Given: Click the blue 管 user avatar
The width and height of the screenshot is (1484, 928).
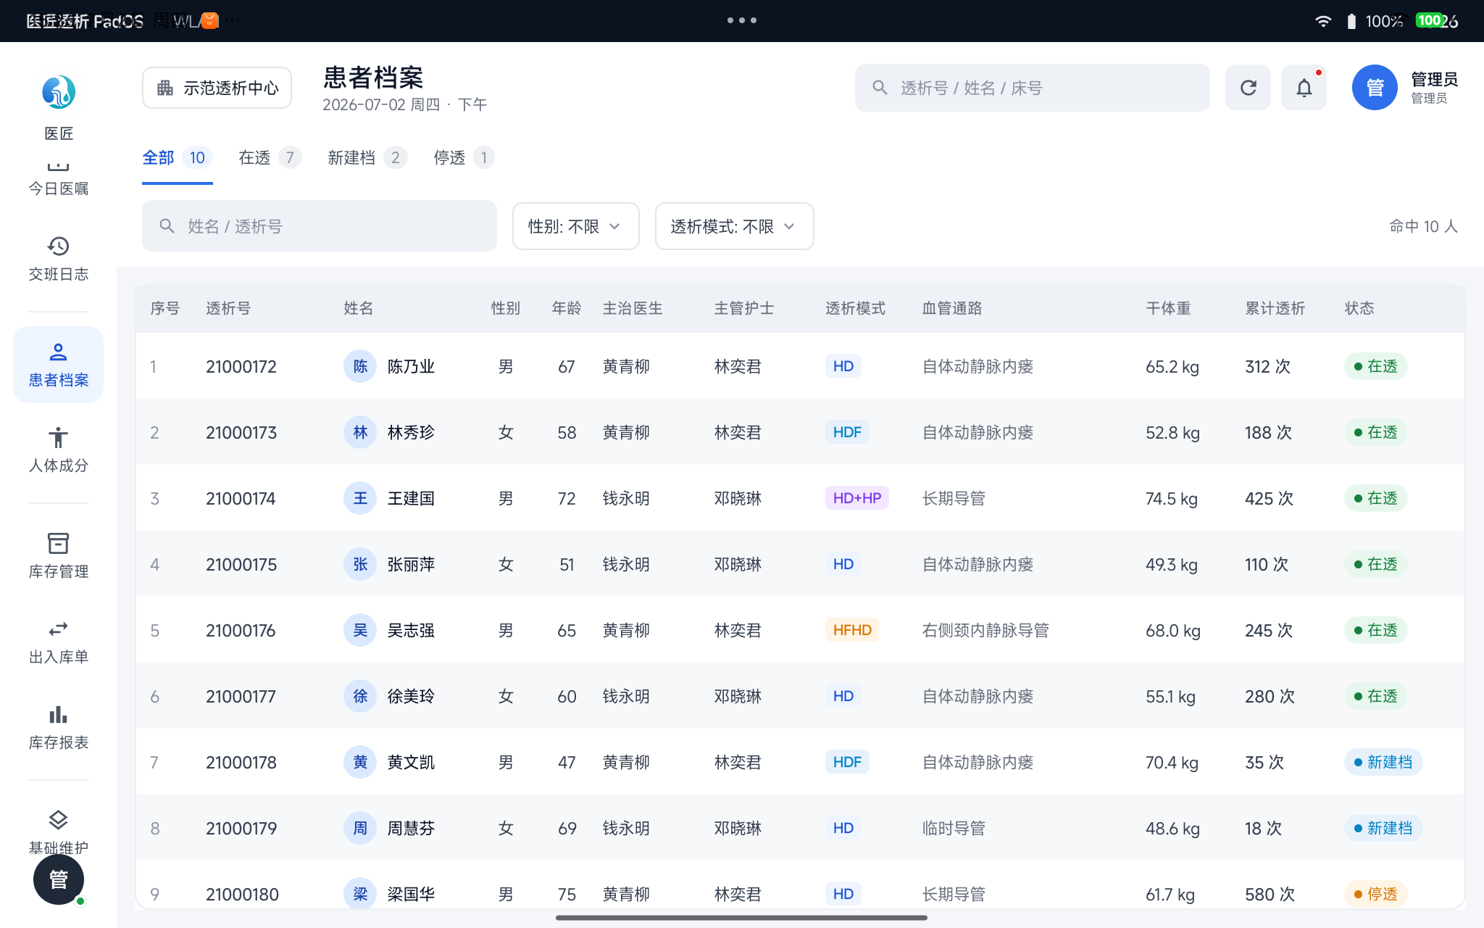Looking at the screenshot, I should click(x=1375, y=88).
